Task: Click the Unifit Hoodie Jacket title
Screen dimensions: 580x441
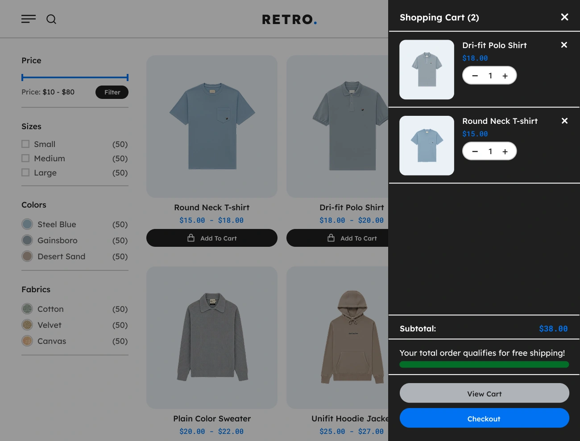Action: point(350,419)
